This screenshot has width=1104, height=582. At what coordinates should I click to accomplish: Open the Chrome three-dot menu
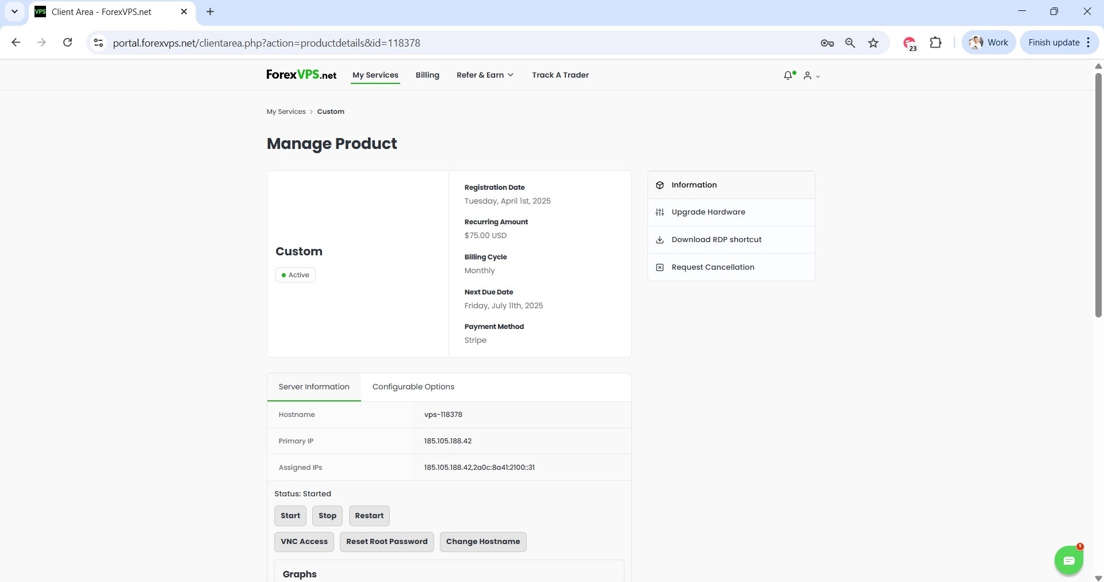click(x=1088, y=43)
